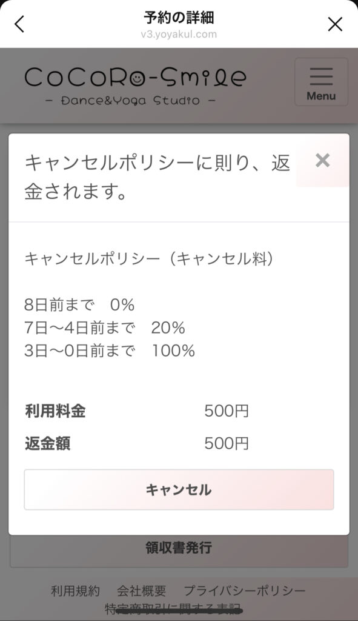Tap the v3.yoyakul.com URL text
The height and width of the screenshot is (621, 358).
point(179,35)
